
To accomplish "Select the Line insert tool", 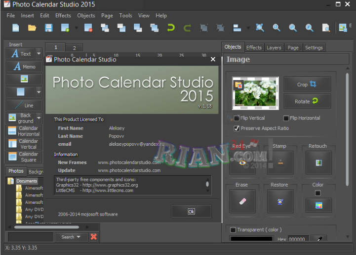I will tap(24, 105).
